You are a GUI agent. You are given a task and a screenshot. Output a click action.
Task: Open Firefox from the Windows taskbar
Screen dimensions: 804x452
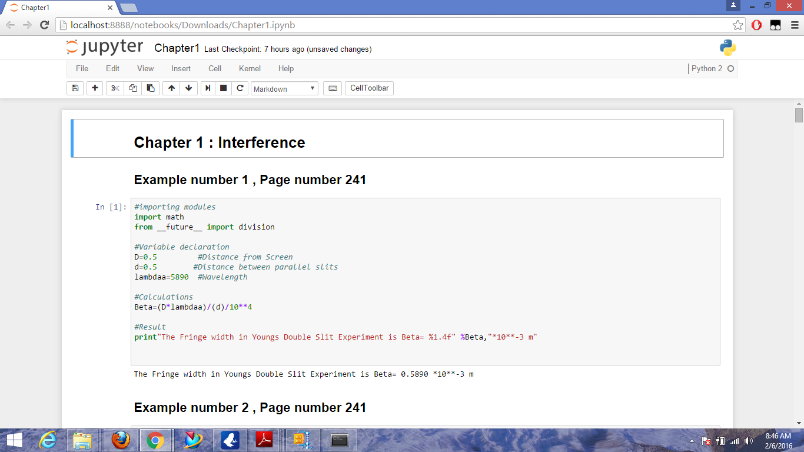121,440
